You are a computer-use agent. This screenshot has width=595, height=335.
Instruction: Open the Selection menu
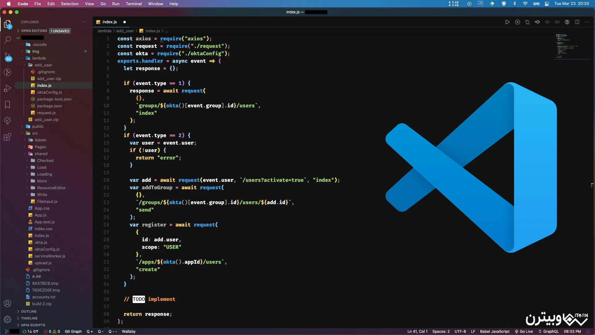70,4
